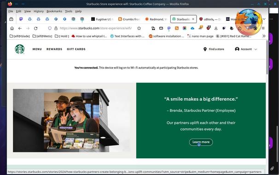Open the REWARDS navigation link
This screenshot has height=175, width=279.
click(54, 49)
